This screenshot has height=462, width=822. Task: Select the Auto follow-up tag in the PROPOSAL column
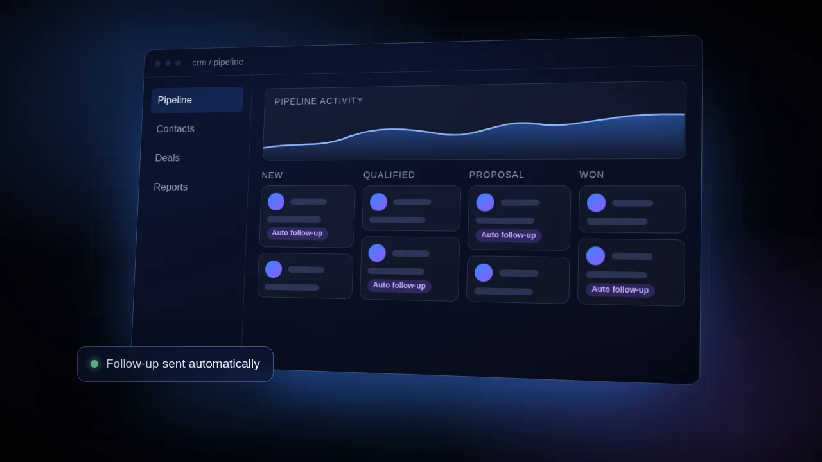[509, 235]
